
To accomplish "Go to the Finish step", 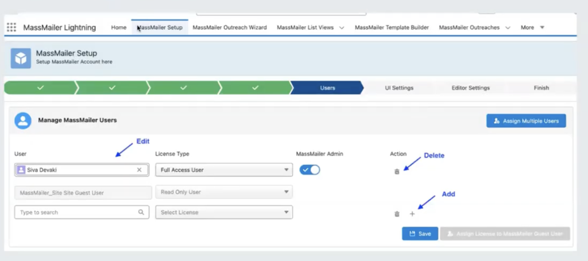I will pos(541,88).
